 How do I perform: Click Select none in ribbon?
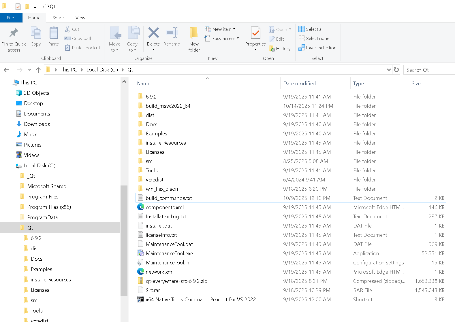click(x=314, y=38)
